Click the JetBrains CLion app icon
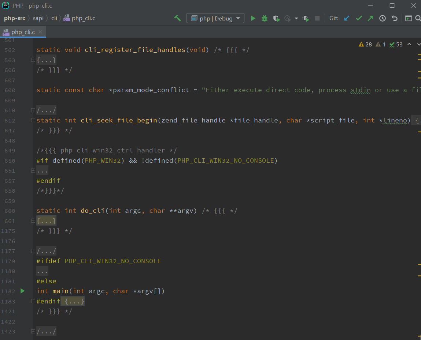The image size is (421, 340). 5,5
